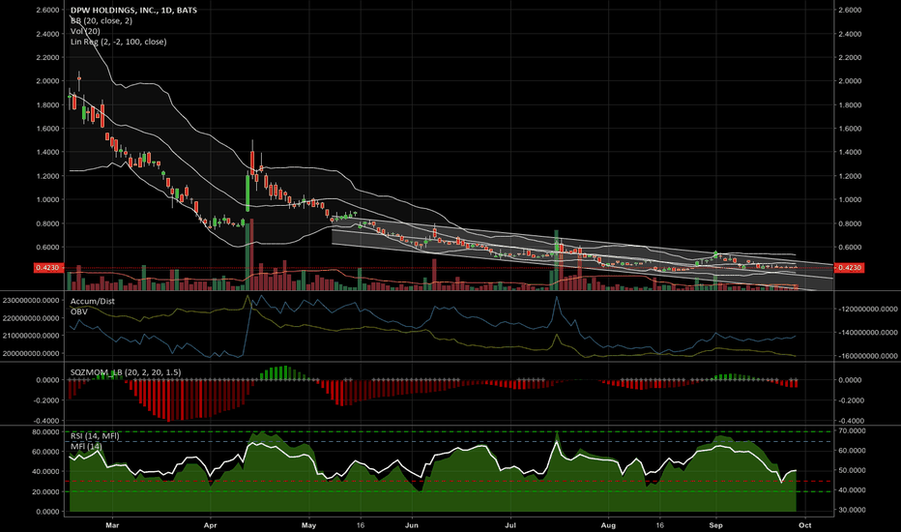Click the 70.0000 value on MFI right axis
The image size is (901, 532).
pos(852,430)
